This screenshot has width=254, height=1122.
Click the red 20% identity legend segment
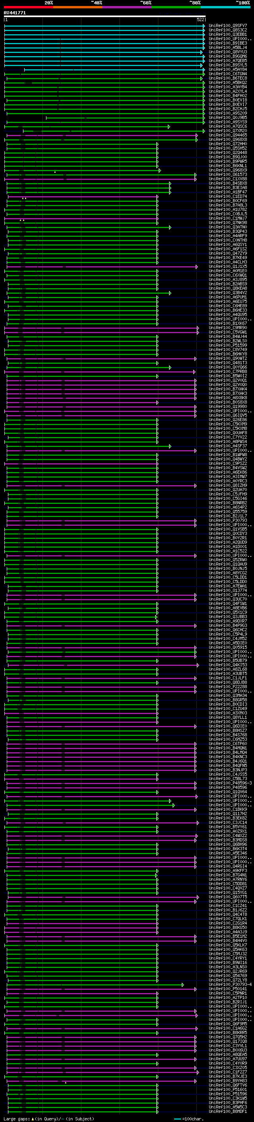[28, 7]
